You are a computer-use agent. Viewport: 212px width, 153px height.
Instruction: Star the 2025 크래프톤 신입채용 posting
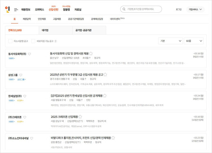point(80,117)
